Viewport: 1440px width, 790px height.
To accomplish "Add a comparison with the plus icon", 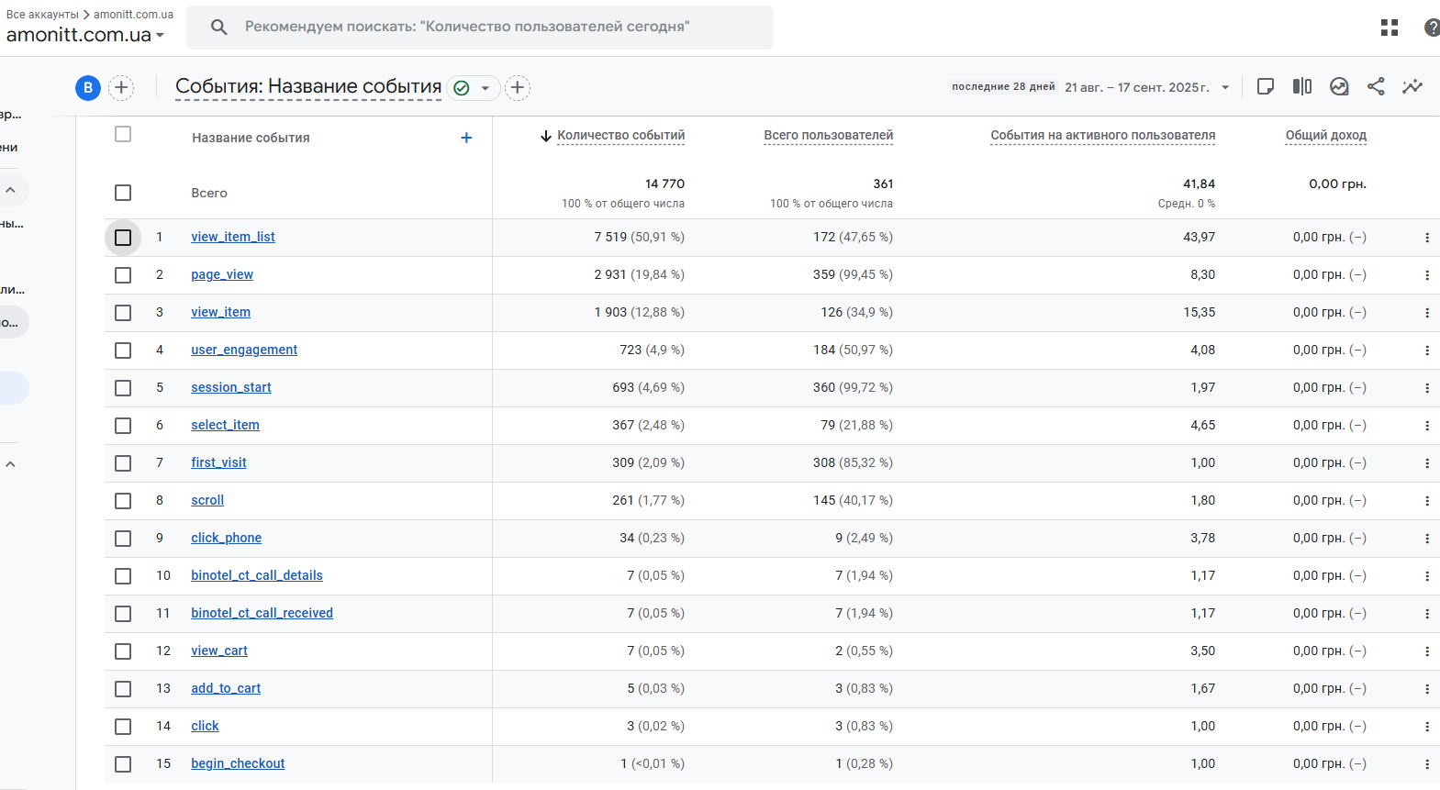I will click(121, 88).
